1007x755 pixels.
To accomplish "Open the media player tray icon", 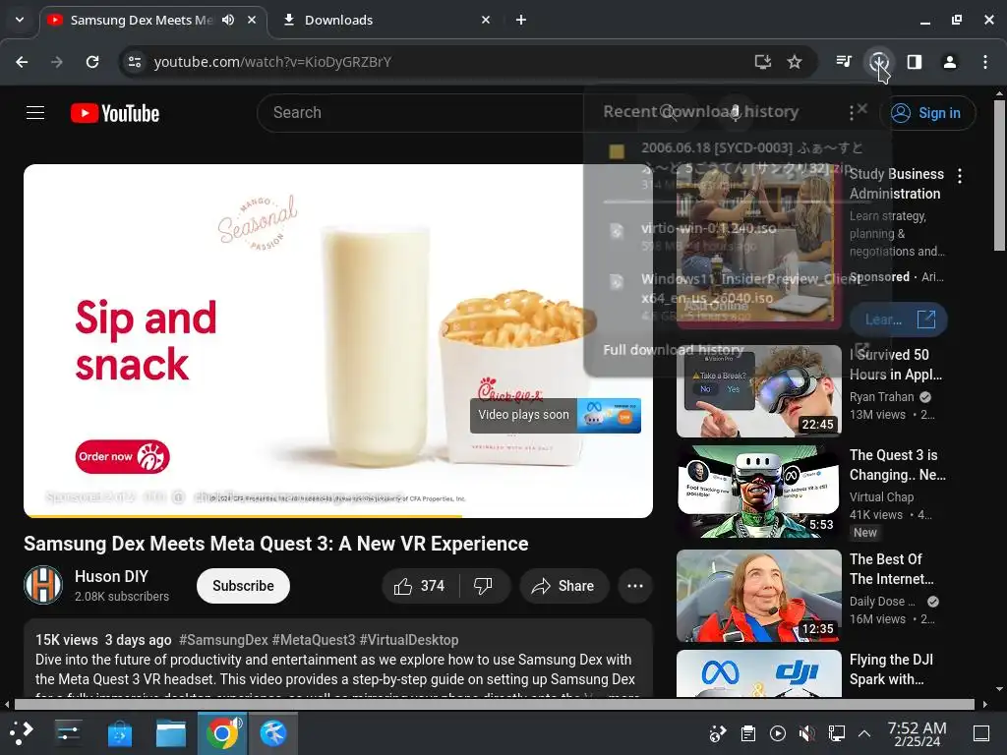I will pyautogui.click(x=778, y=733).
